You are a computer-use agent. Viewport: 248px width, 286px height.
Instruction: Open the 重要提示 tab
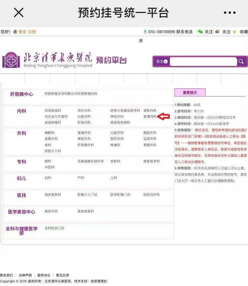point(190,92)
